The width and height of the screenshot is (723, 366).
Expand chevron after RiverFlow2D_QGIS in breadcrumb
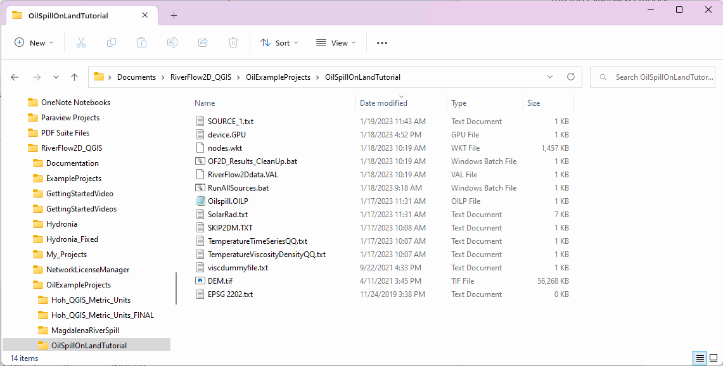[239, 77]
